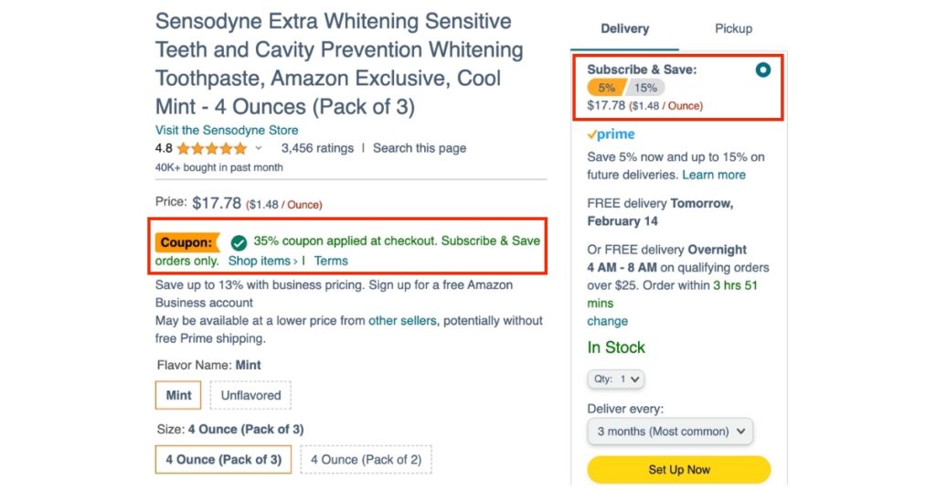Screen dimensions: 936x492
Task: Select the 15% savings pill
Action: pos(645,88)
